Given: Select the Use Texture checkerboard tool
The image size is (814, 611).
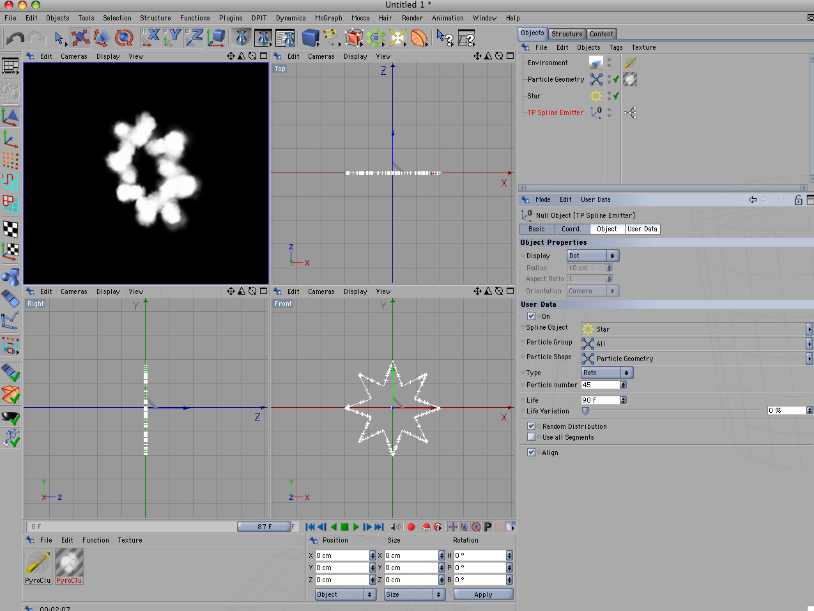Looking at the screenshot, I should click(10, 229).
